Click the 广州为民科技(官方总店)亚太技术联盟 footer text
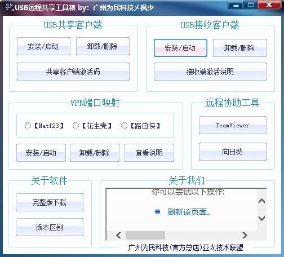Viewport: 284px width, 257px height. pos(185,247)
